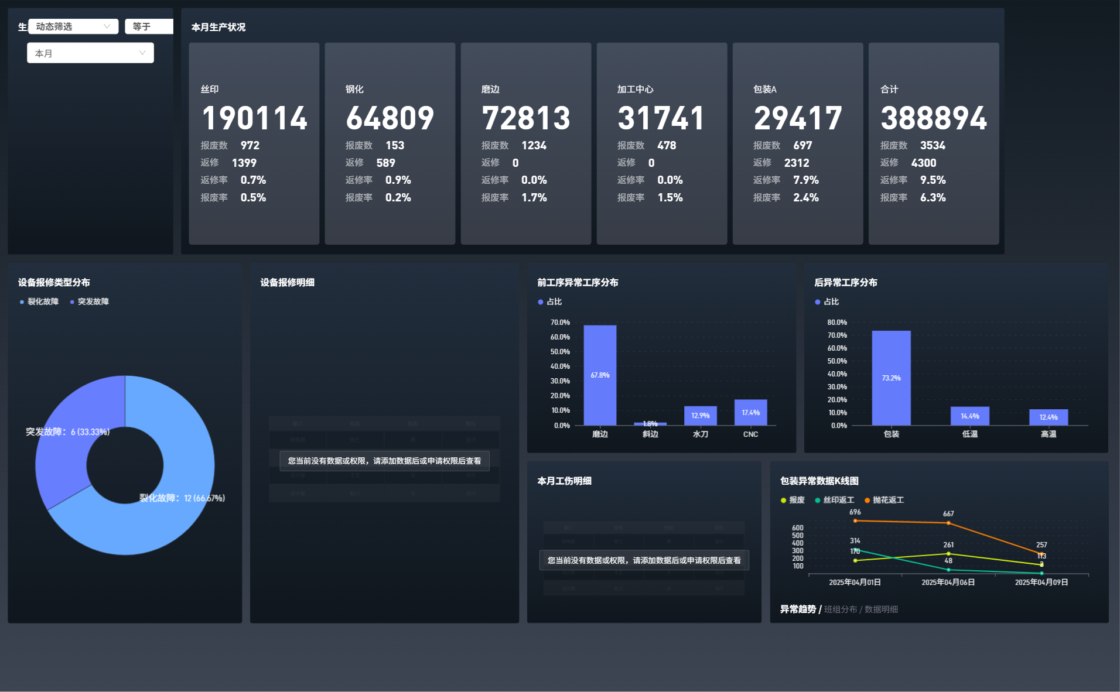1120x692 pixels.
Task: Hide 抛花返工 series via legend
Action: click(885, 500)
